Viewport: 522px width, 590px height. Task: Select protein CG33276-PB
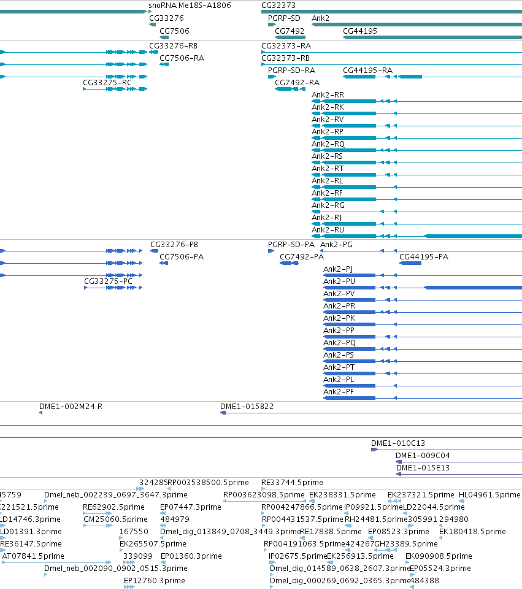click(x=174, y=245)
